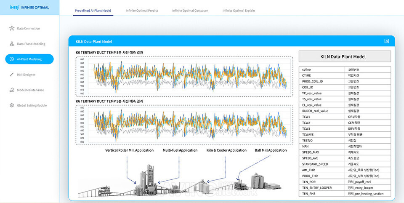Viewport: 404px width, 203px height.
Task: Switch to Infinite Optimal Explain tab
Action: pyautogui.click(x=239, y=11)
